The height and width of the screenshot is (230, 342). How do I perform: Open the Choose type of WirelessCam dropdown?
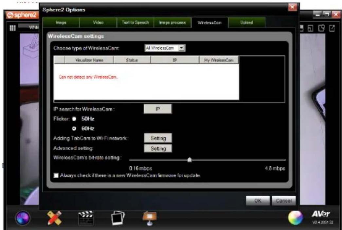tap(165, 48)
